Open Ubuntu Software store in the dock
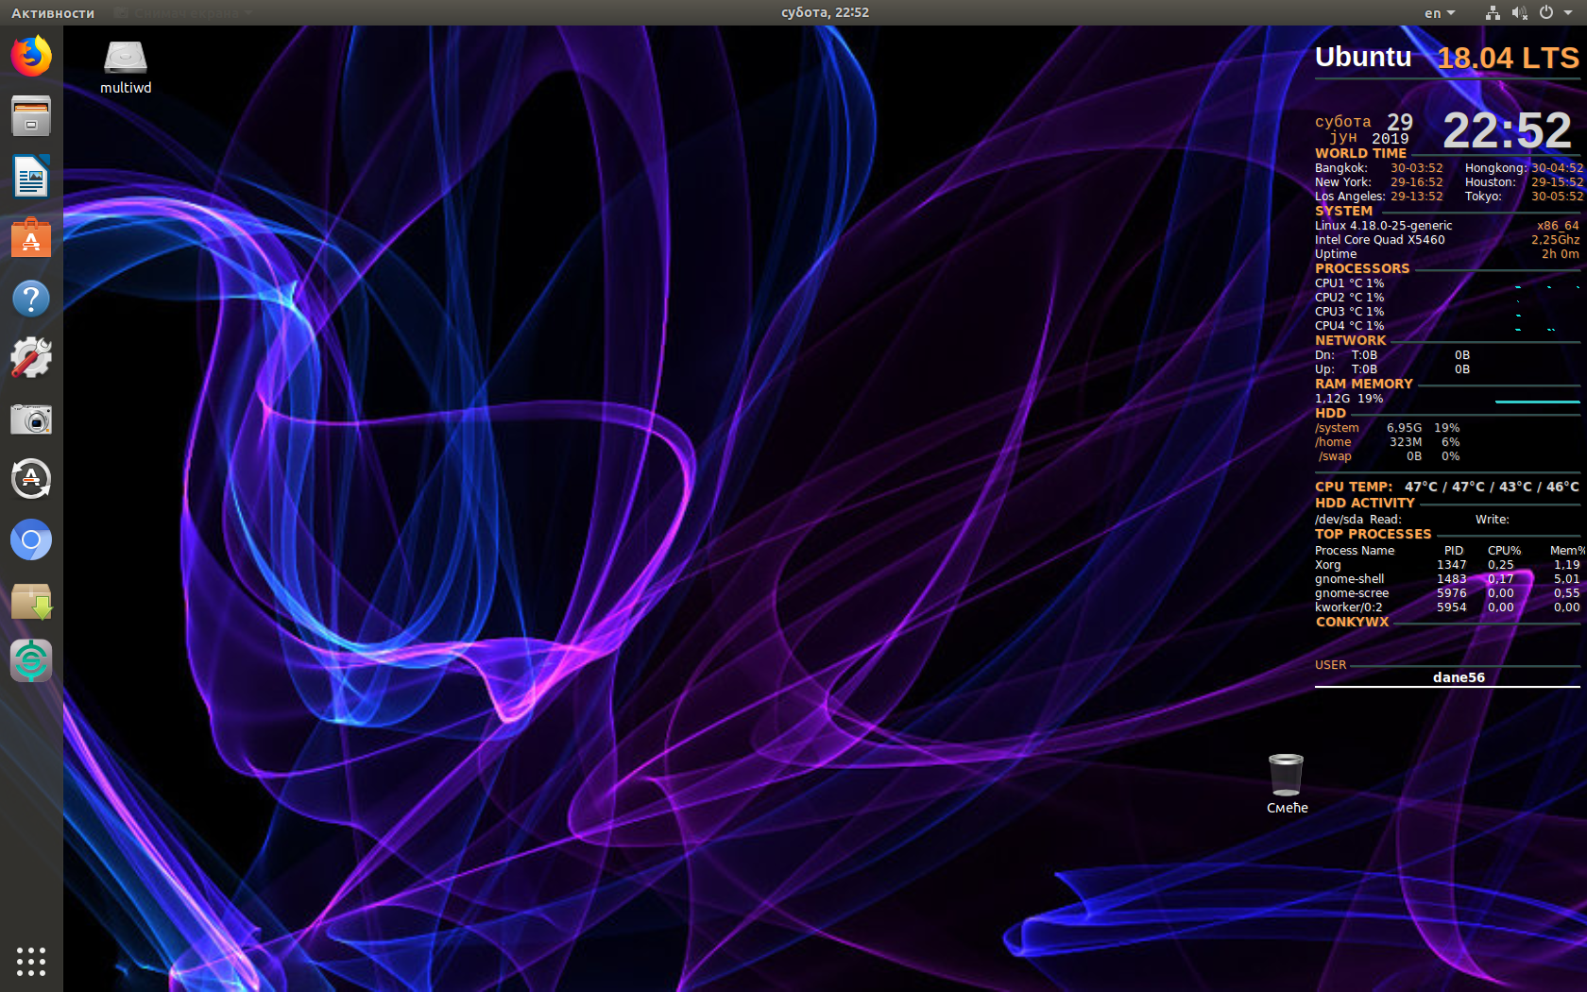 click(31, 237)
